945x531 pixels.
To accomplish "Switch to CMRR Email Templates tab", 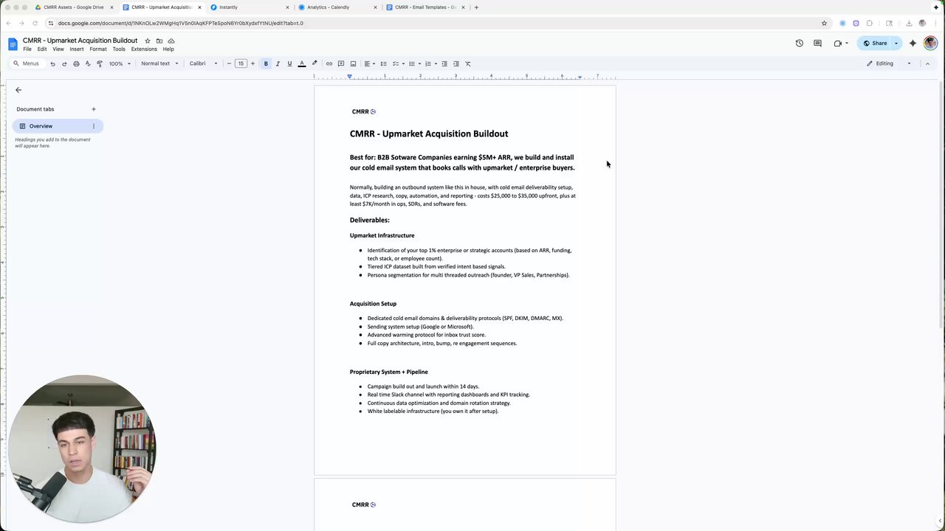I will tap(425, 7).
